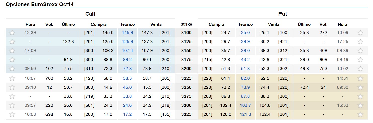
Task: Add the 3275 put to favorites via star
Action: [360, 96]
